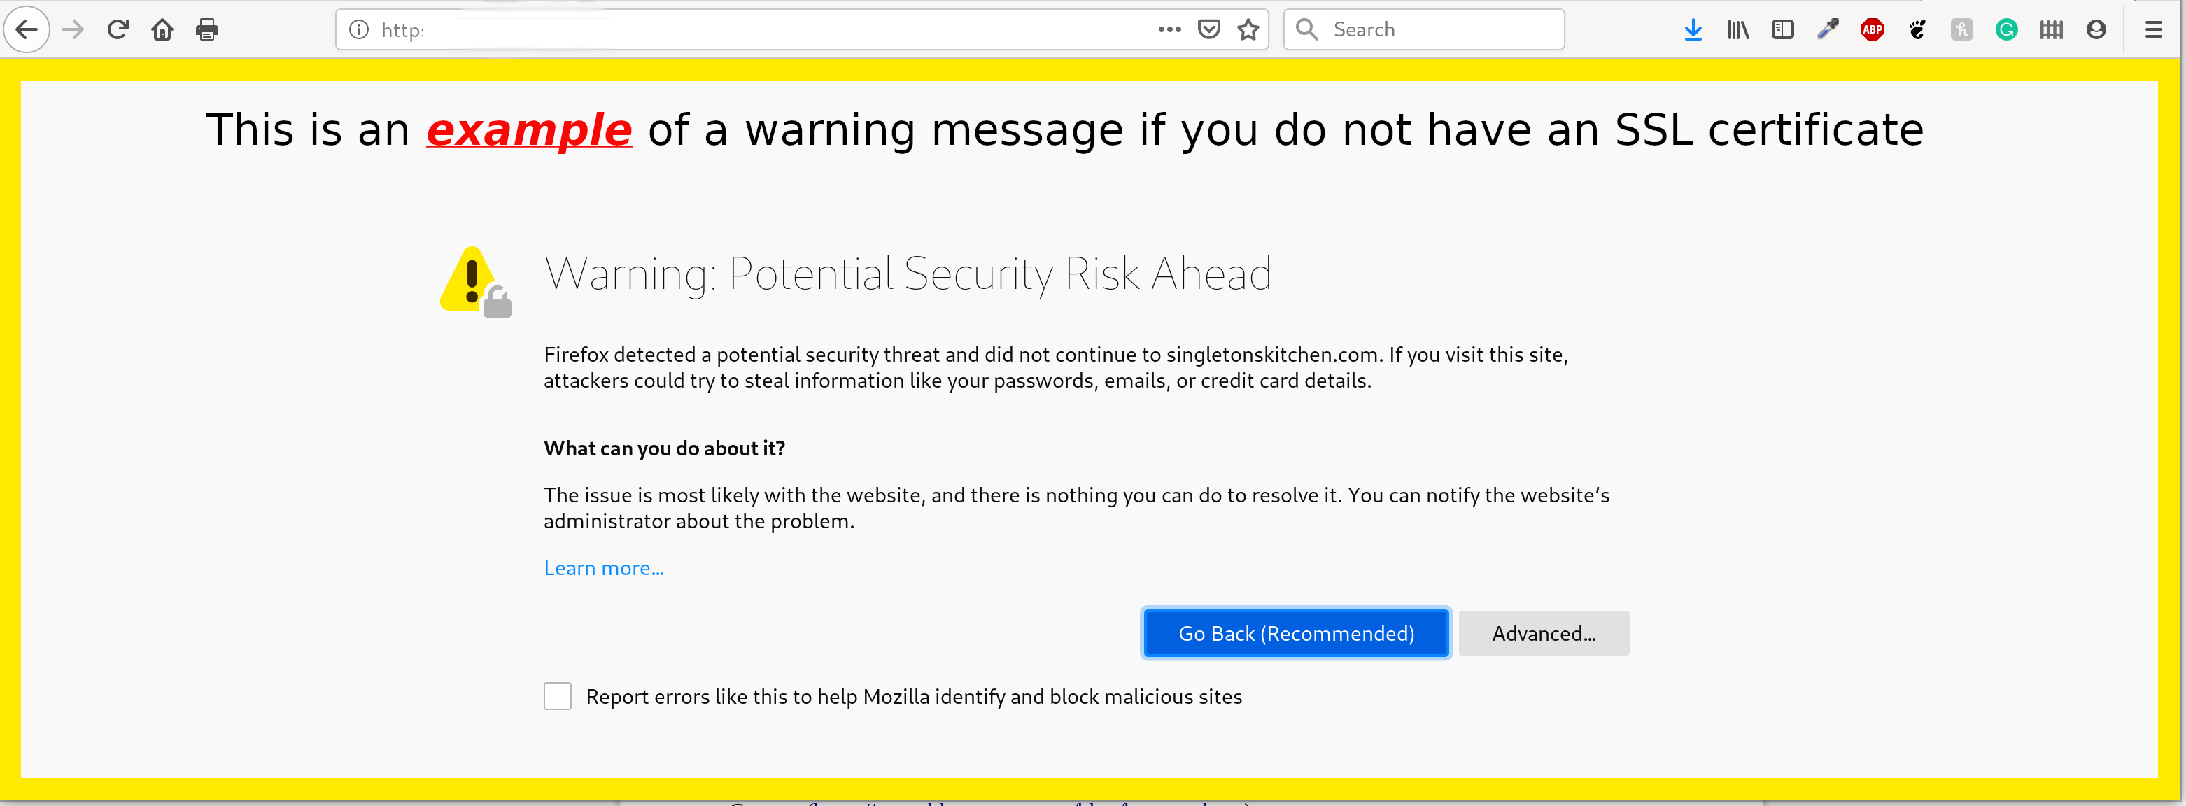Open the Firefox Account profile icon
The width and height of the screenshot is (2186, 806).
[2096, 29]
